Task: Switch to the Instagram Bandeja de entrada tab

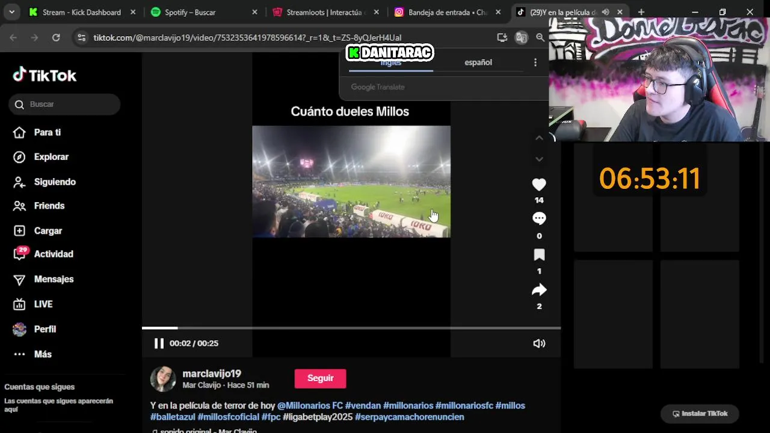Action: point(447,12)
